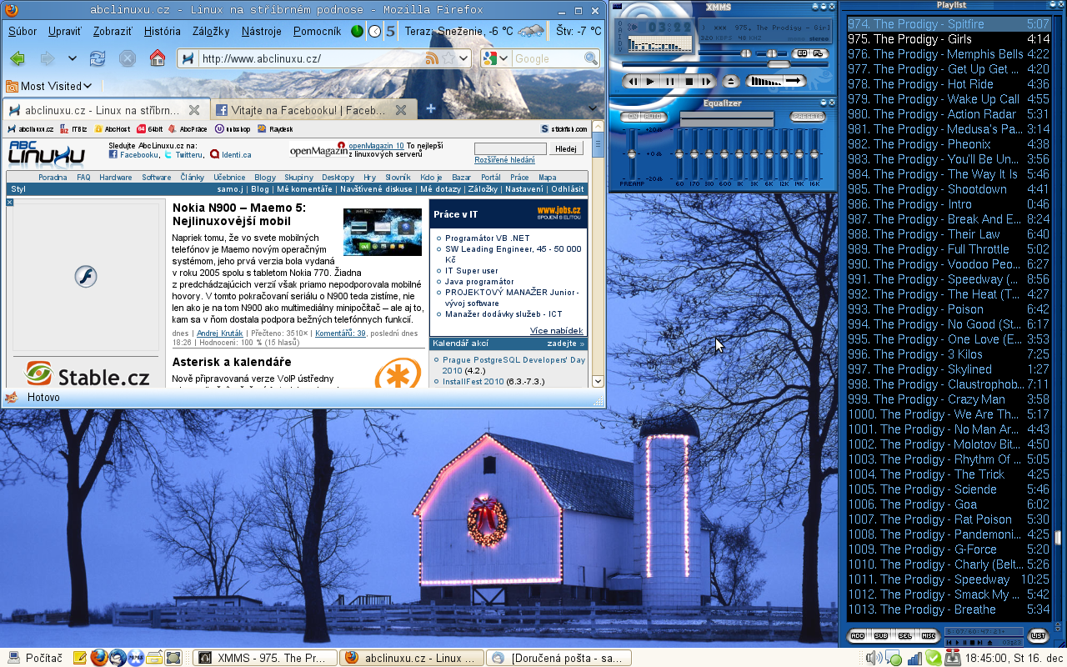Click the 1K band slider in equalizer

[x=739, y=154]
